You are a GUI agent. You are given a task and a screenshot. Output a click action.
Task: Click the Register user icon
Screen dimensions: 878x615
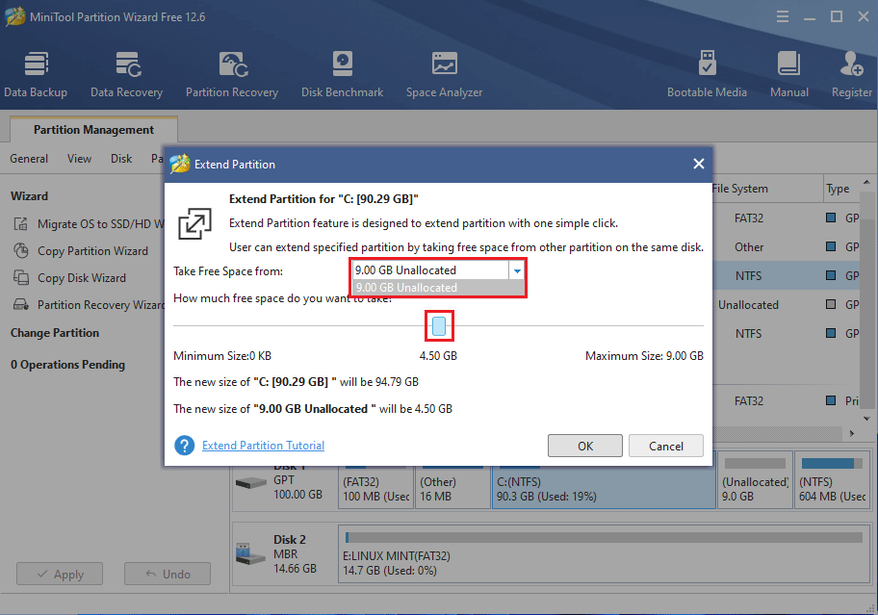point(851,63)
